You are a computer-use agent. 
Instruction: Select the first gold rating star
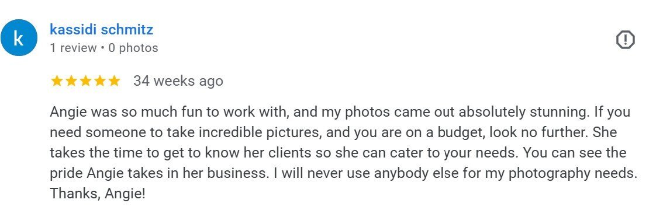tap(57, 81)
